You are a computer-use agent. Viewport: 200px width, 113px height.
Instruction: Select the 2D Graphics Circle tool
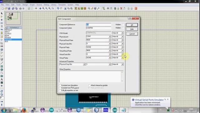tap(2, 70)
